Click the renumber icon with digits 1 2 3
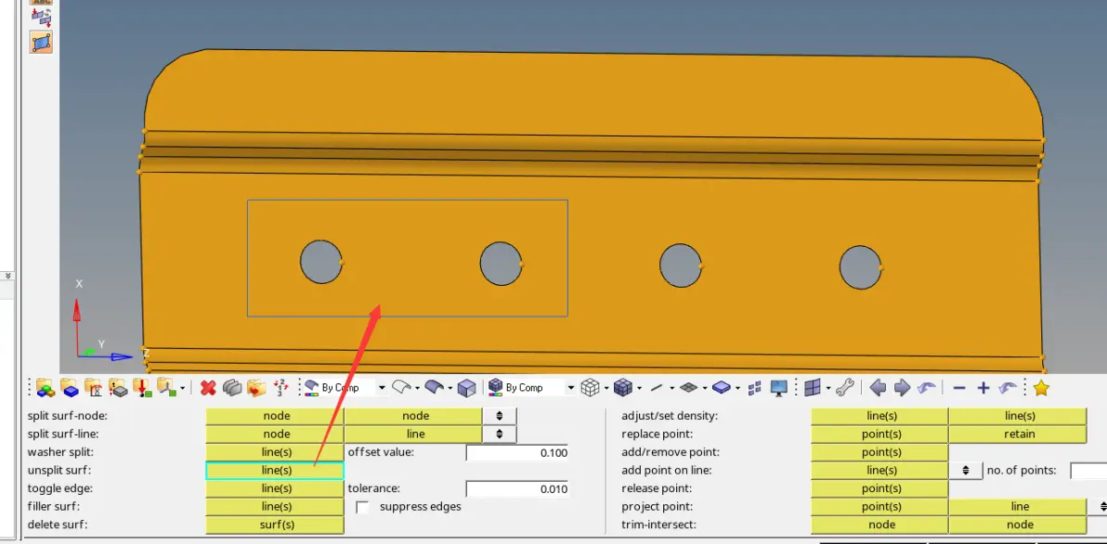This screenshot has width=1107, height=544. point(280,387)
